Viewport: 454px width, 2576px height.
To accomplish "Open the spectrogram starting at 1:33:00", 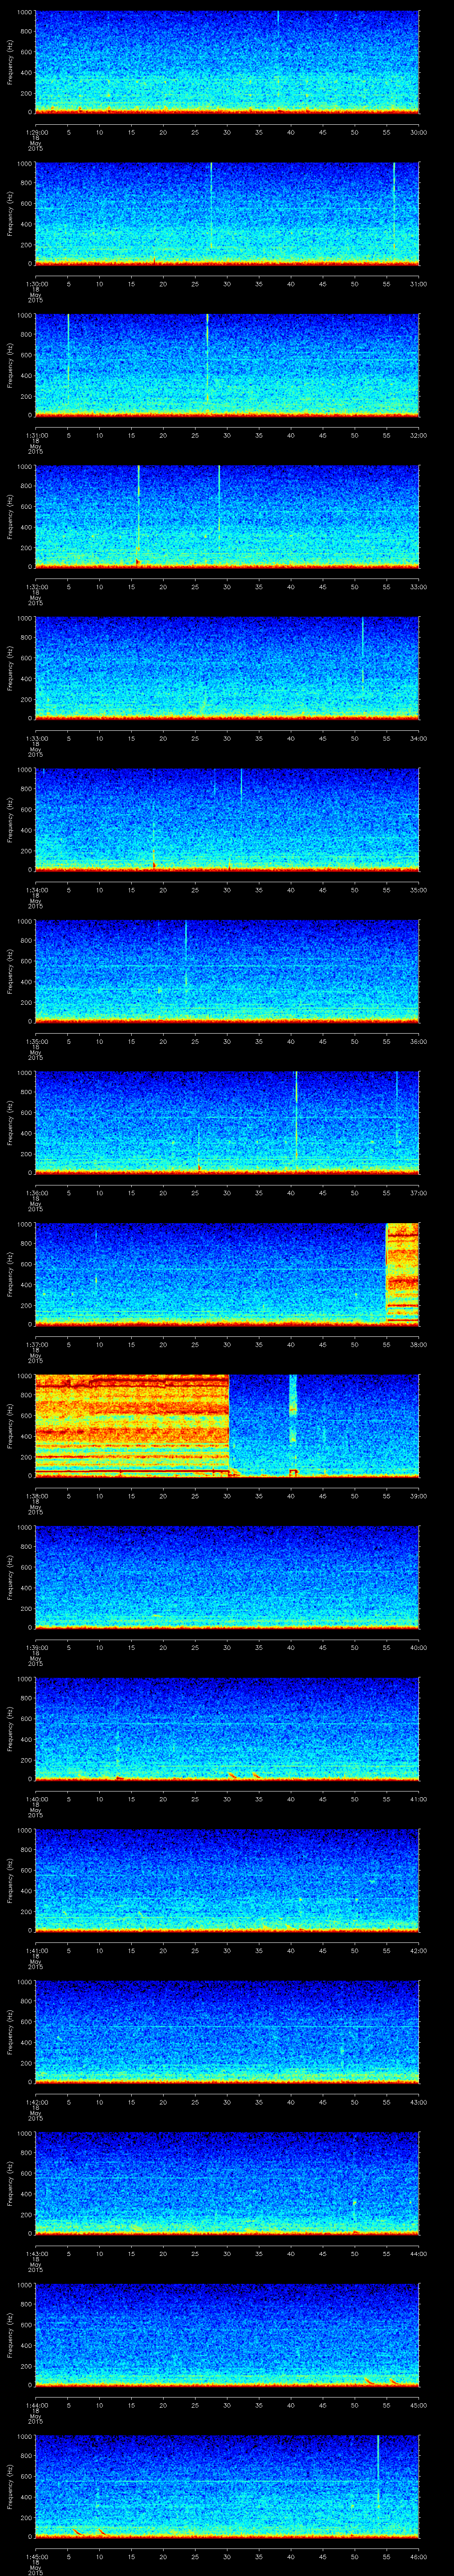I will (x=227, y=669).
